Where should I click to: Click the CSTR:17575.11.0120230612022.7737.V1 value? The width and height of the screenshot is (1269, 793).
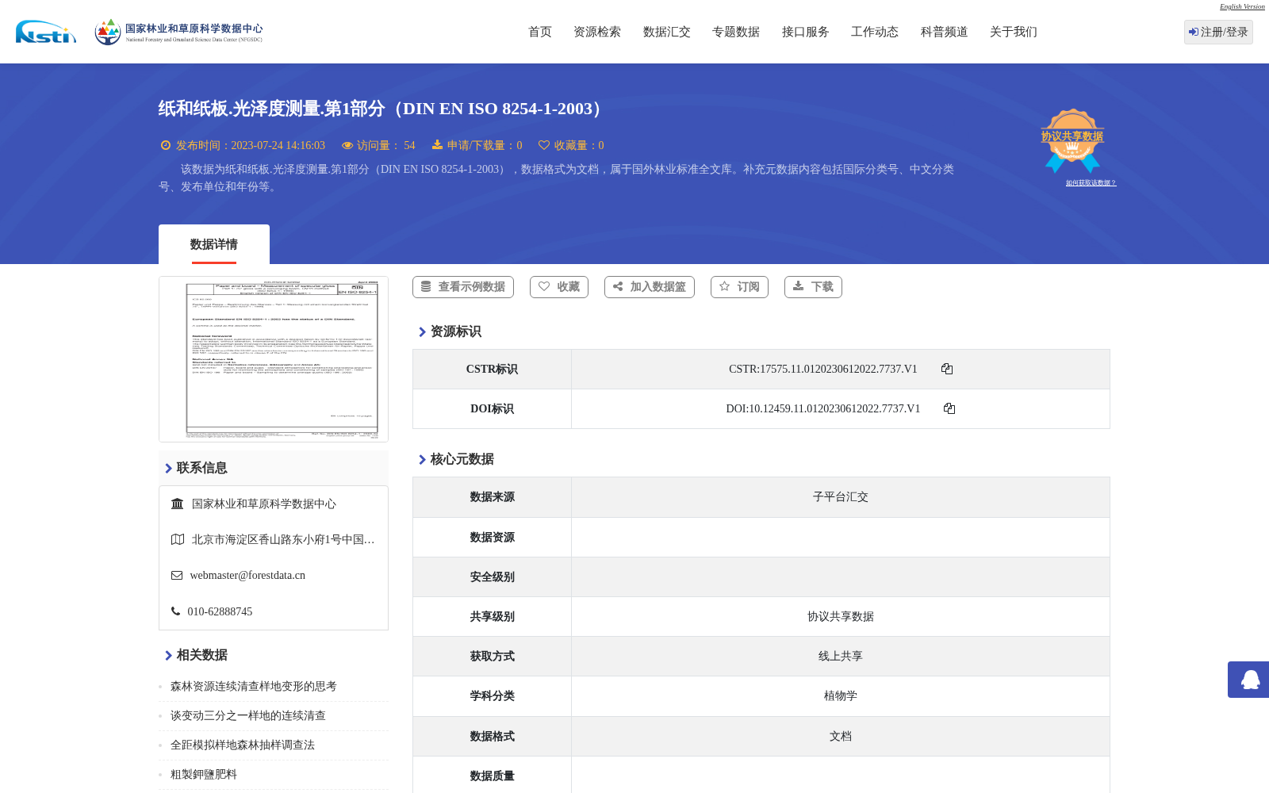823,369
